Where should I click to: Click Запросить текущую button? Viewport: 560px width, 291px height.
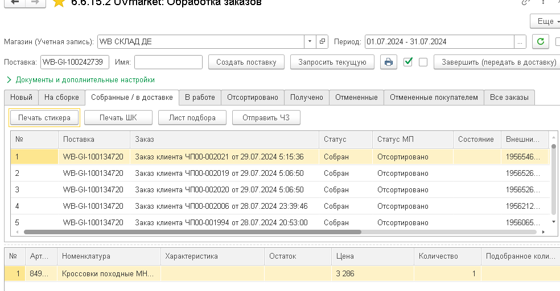click(x=332, y=62)
